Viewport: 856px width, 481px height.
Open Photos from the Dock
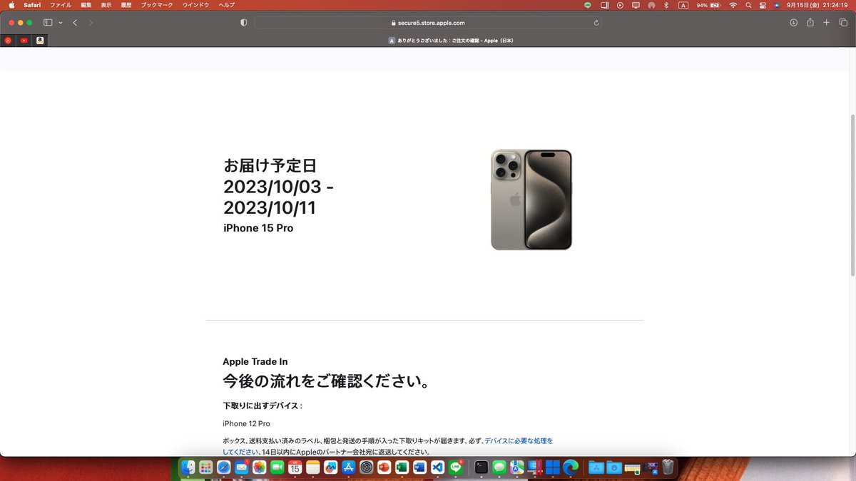tap(260, 467)
